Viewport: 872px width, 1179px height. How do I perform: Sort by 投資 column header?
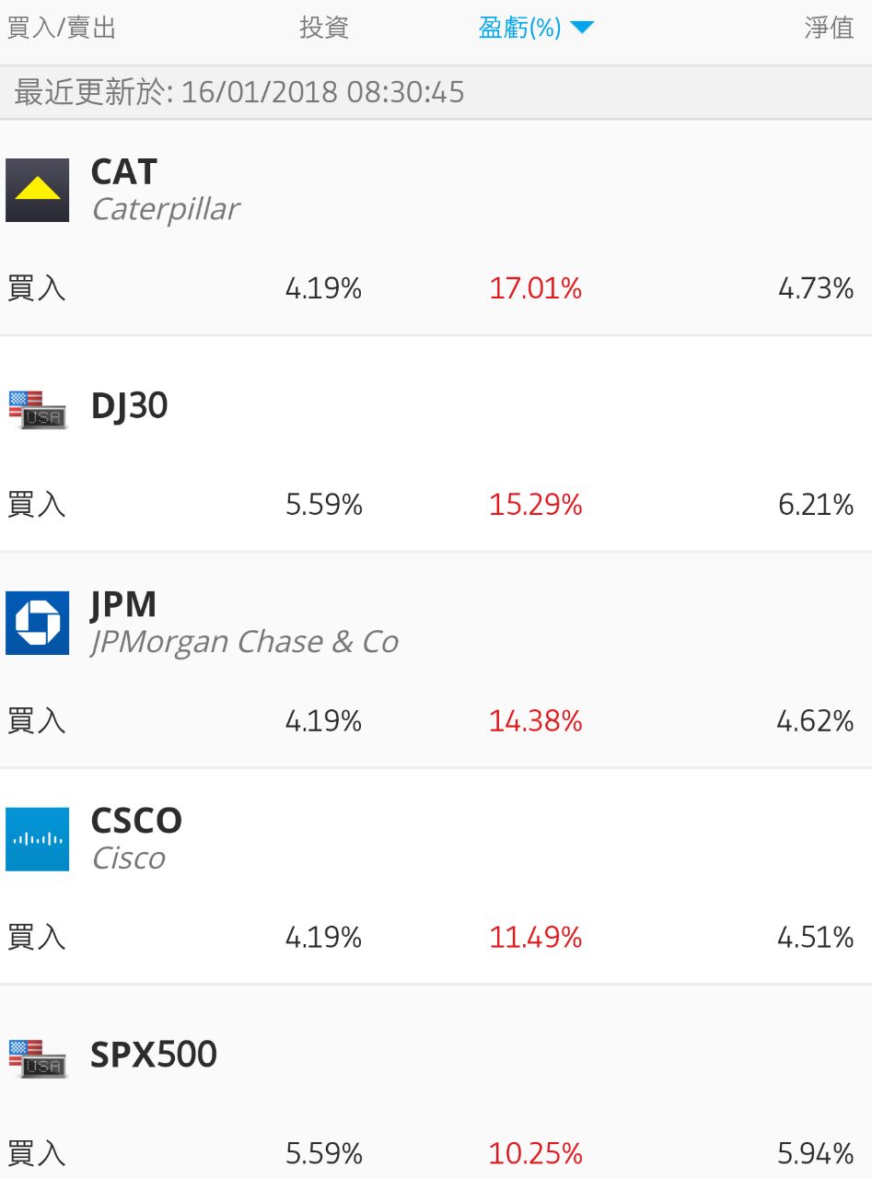point(324,28)
